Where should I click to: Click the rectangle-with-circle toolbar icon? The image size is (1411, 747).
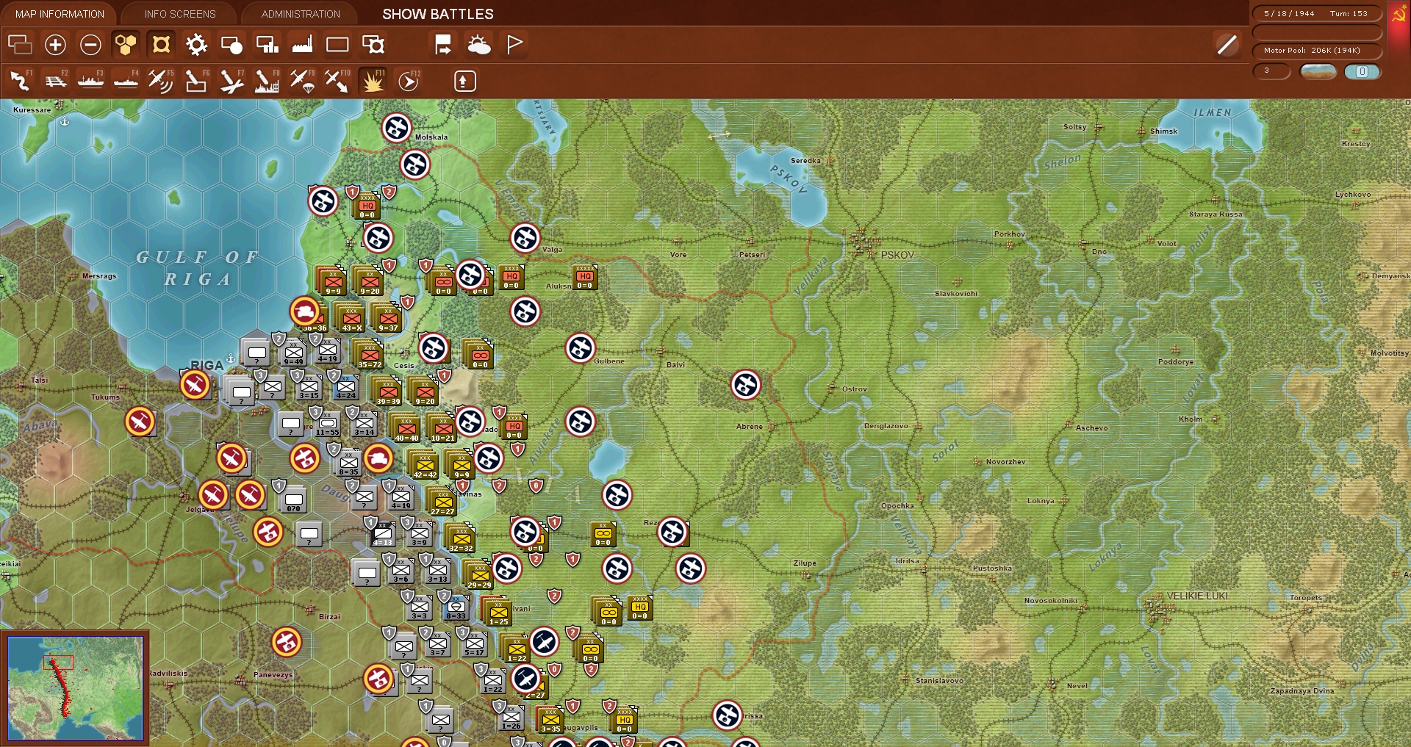point(231,45)
